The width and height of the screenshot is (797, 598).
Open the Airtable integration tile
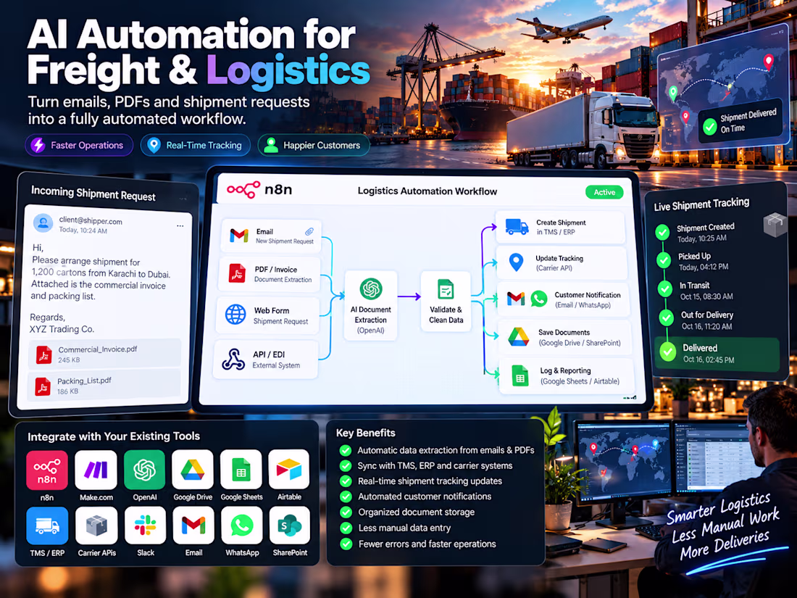click(289, 470)
